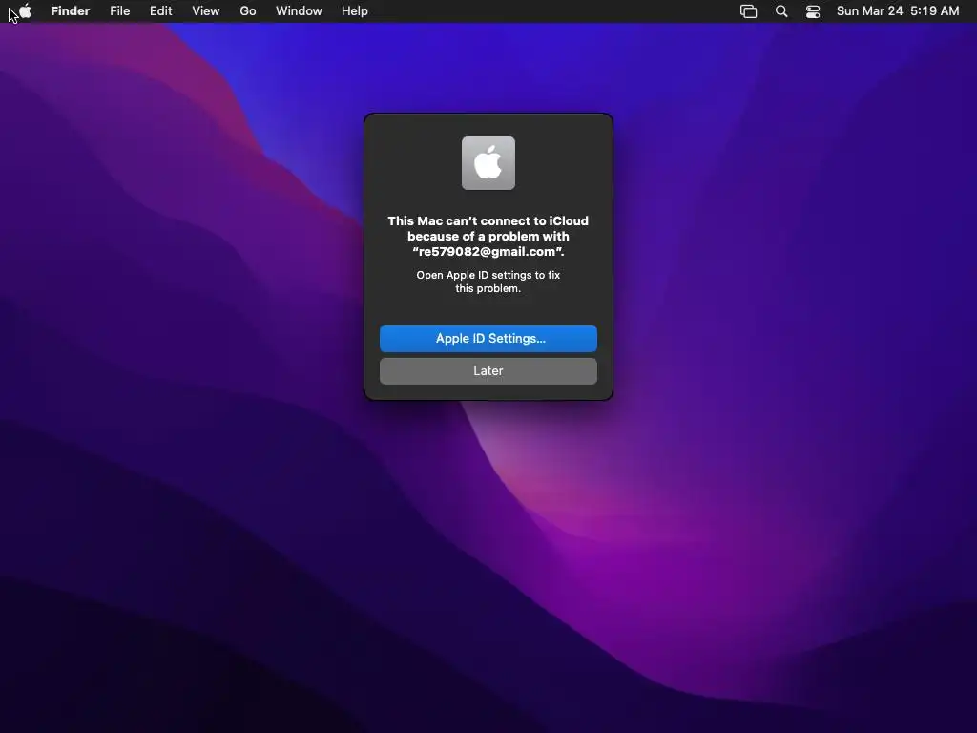Dismiss dialog with Later button
The image size is (977, 733).
tap(488, 371)
